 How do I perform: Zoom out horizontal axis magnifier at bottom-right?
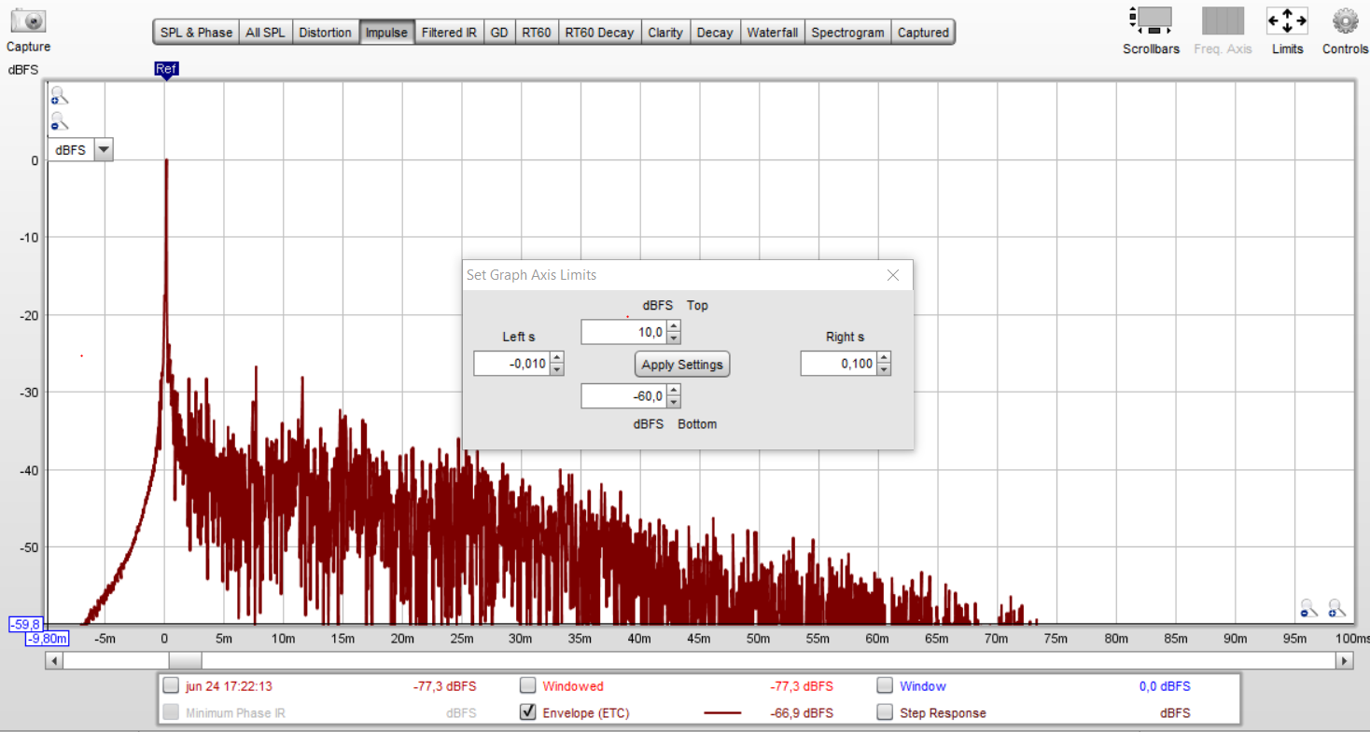[1309, 608]
